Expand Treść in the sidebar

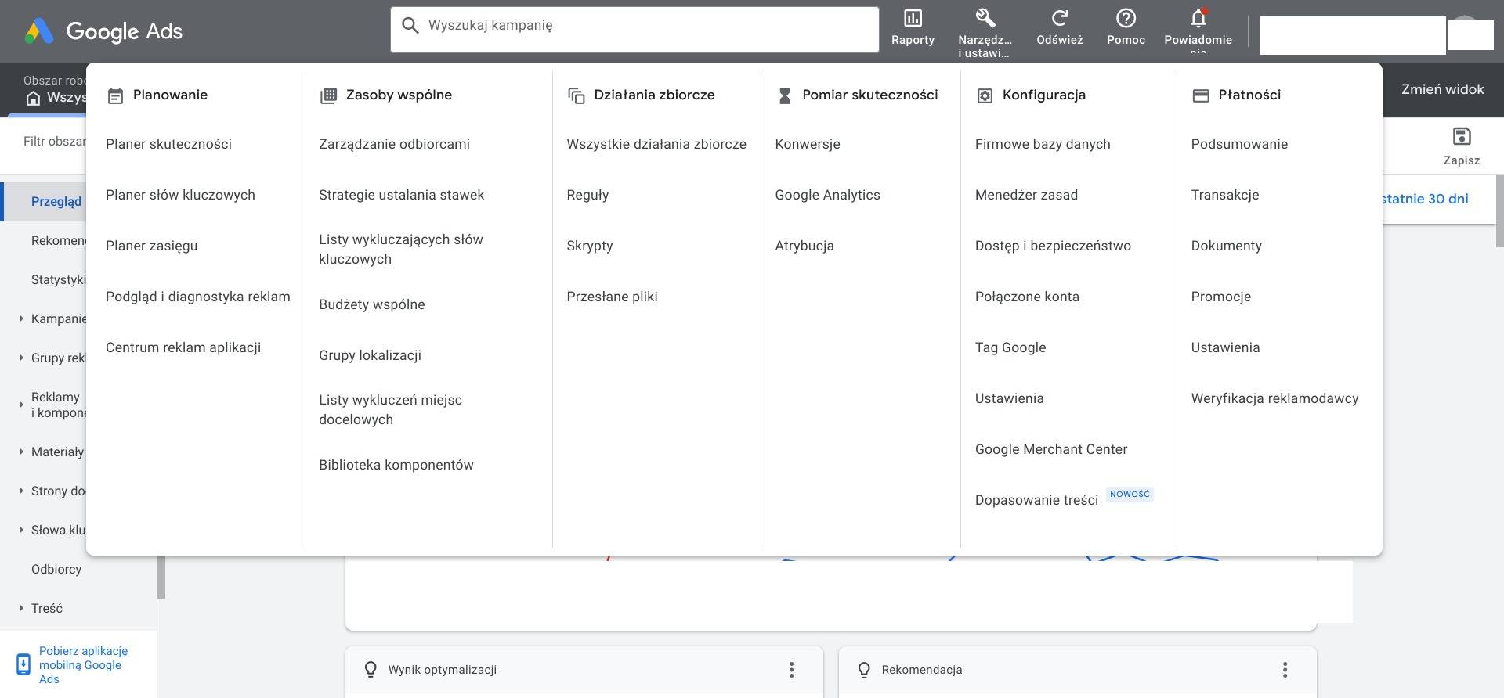[21, 608]
